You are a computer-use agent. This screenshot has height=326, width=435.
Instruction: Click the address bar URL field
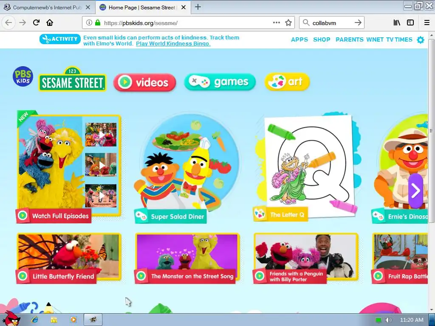187,23
